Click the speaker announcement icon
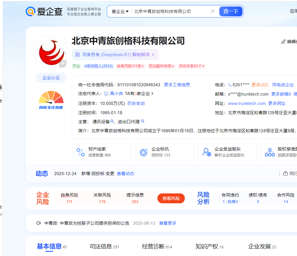Screen dimensions: 297x256 (x=39, y=223)
